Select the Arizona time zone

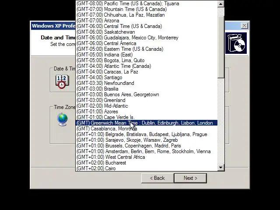pyautogui.click(x=147, y=21)
